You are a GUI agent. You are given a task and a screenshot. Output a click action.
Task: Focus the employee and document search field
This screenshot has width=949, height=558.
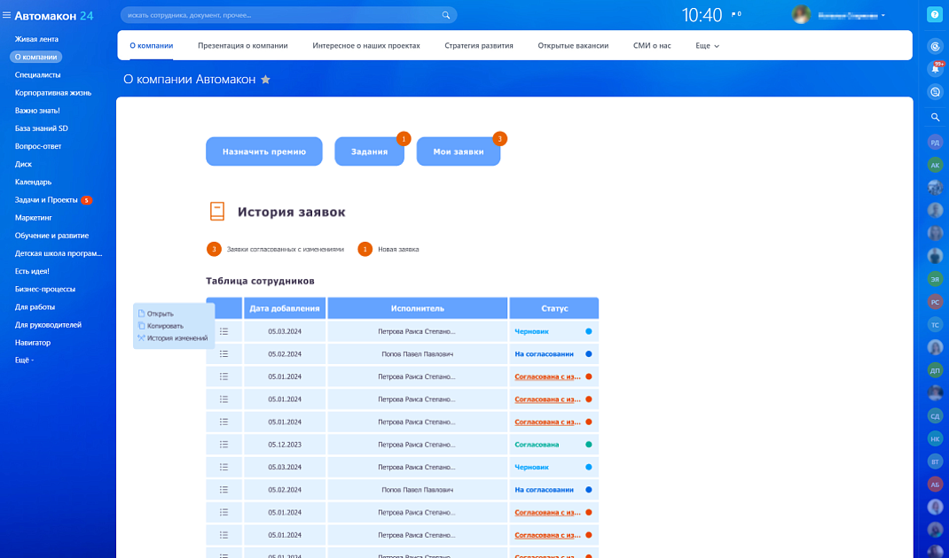click(x=284, y=15)
